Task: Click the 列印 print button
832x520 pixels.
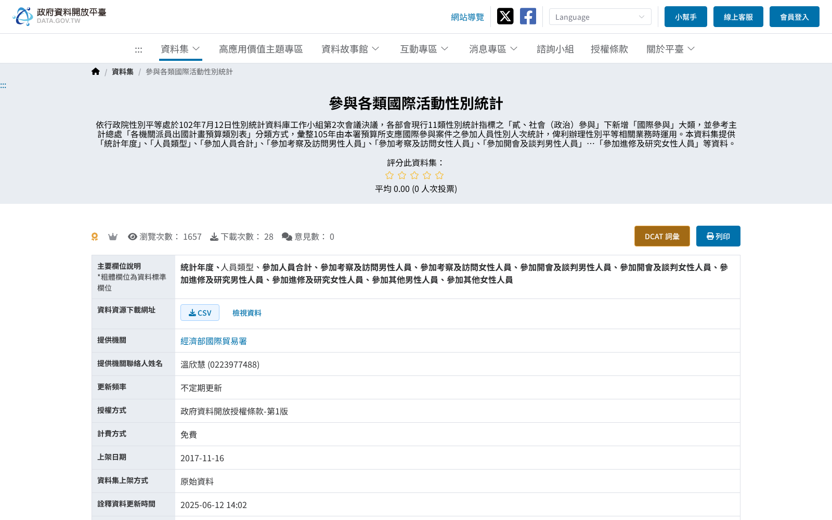Action: (x=718, y=236)
